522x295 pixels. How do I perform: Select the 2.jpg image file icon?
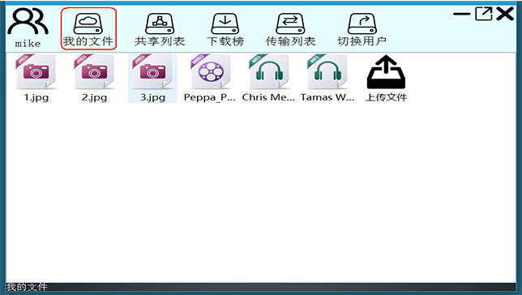(x=95, y=72)
